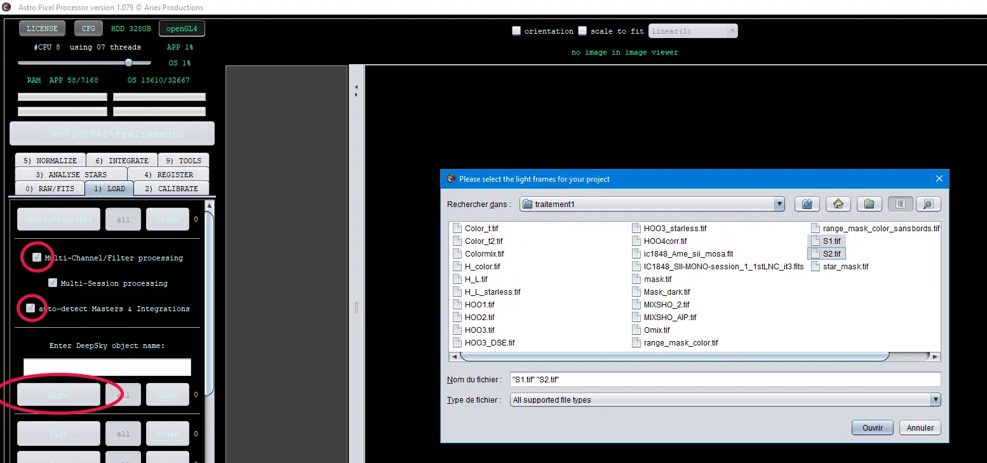Select the S1.tif file icon
This screenshot has height=463, width=987.
coord(816,241)
